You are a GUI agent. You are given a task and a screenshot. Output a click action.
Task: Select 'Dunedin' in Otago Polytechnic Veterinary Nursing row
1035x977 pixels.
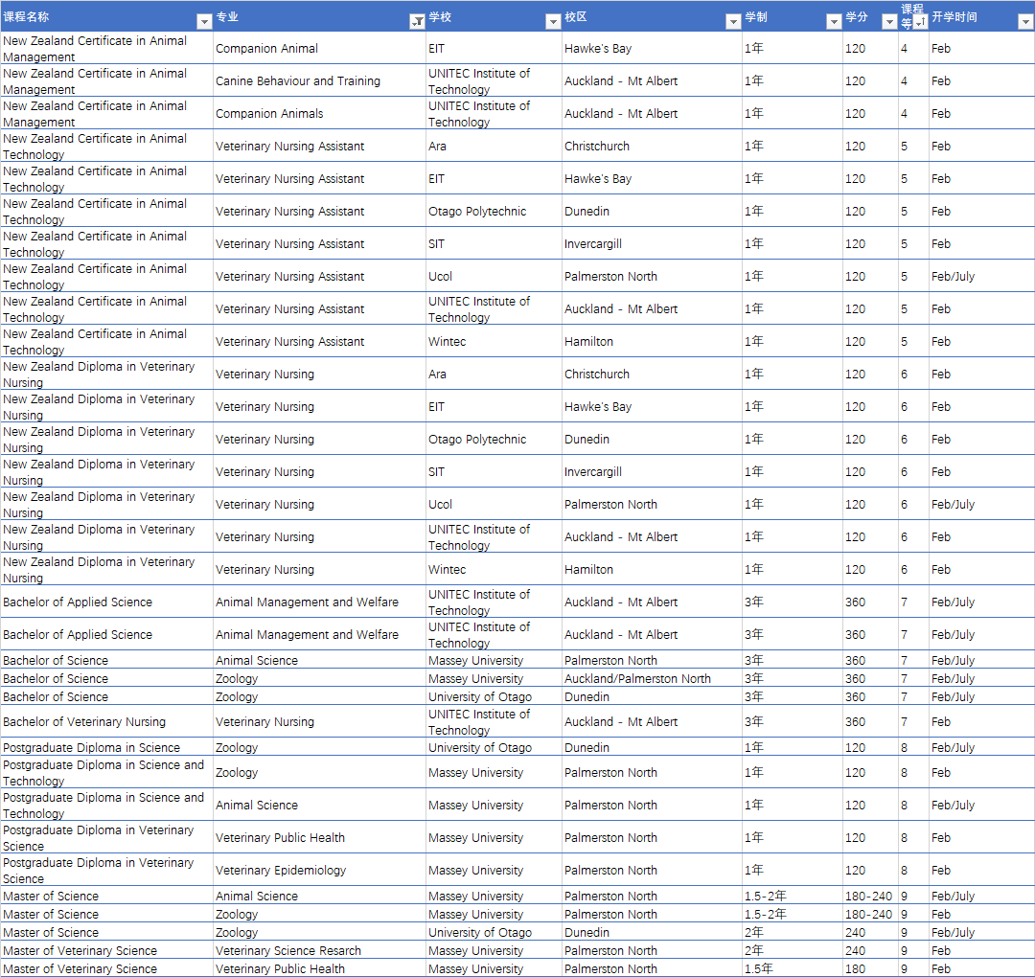point(652,440)
